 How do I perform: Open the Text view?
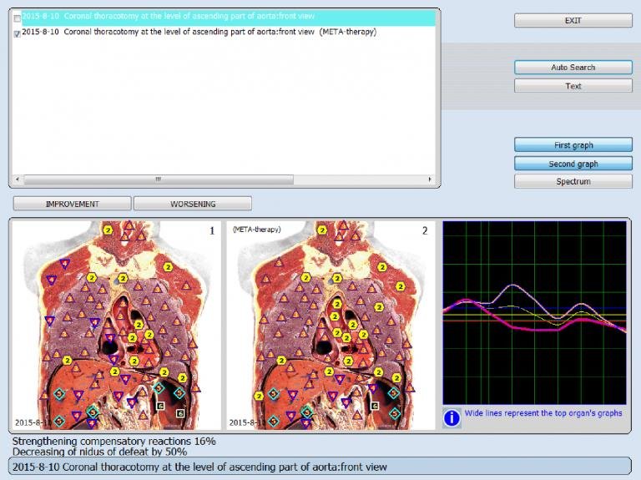pyautogui.click(x=573, y=86)
